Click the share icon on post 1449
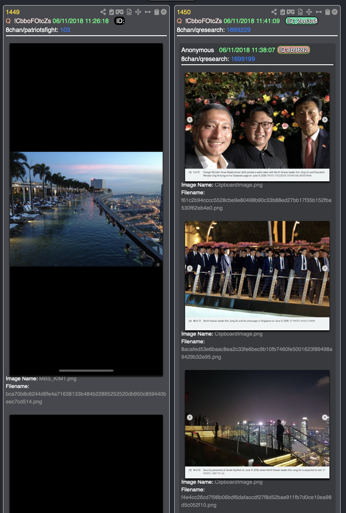The width and height of the screenshot is (346, 513). pos(103,12)
